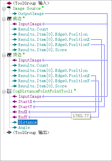Collapse the 顶边 tool node
The image size is (112, 161).
click(x=4, y=55)
